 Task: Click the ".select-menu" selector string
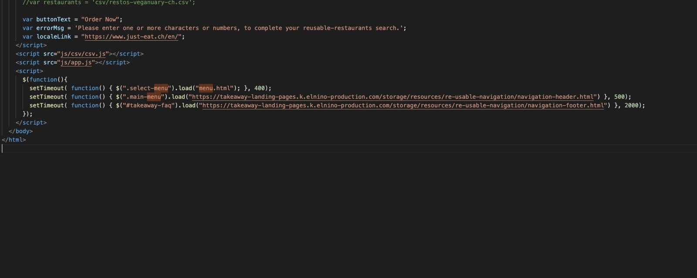pos(147,88)
